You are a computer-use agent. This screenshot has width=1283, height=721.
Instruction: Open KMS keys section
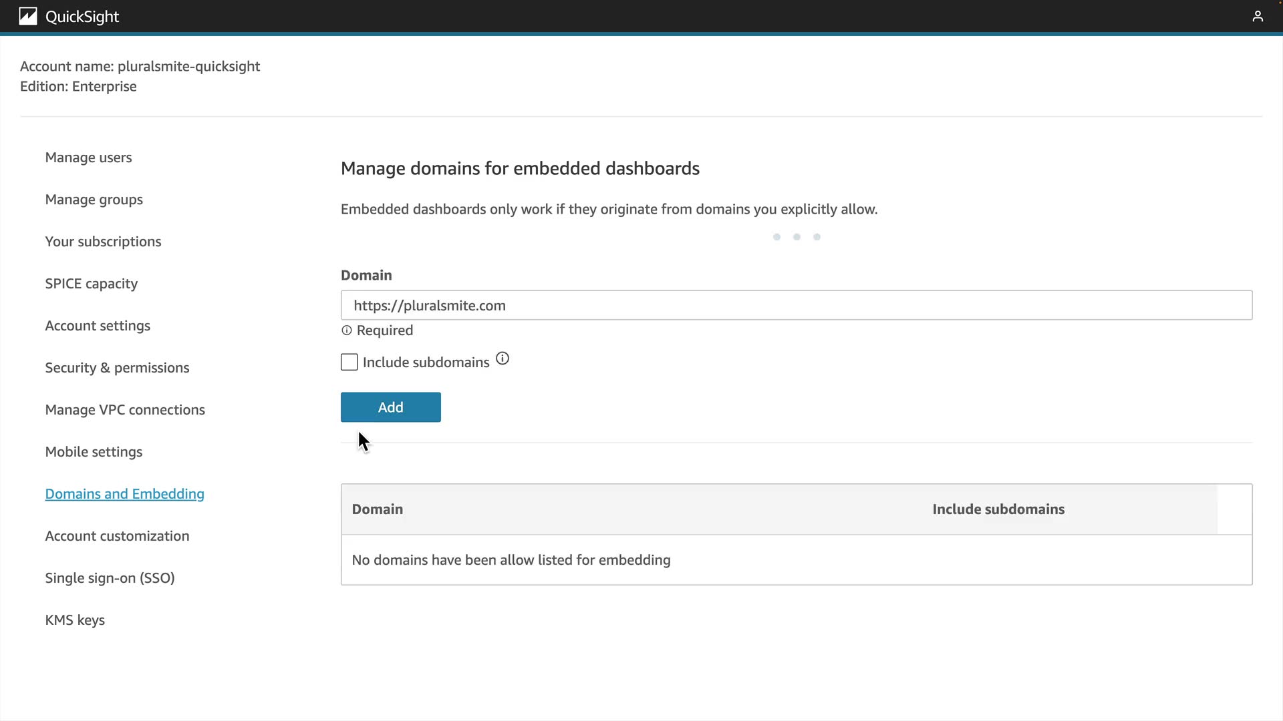(75, 620)
